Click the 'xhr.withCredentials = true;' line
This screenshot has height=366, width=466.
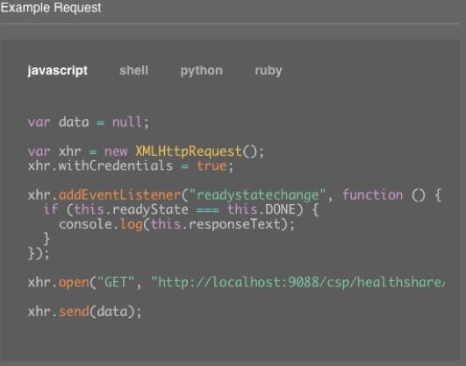click(131, 165)
